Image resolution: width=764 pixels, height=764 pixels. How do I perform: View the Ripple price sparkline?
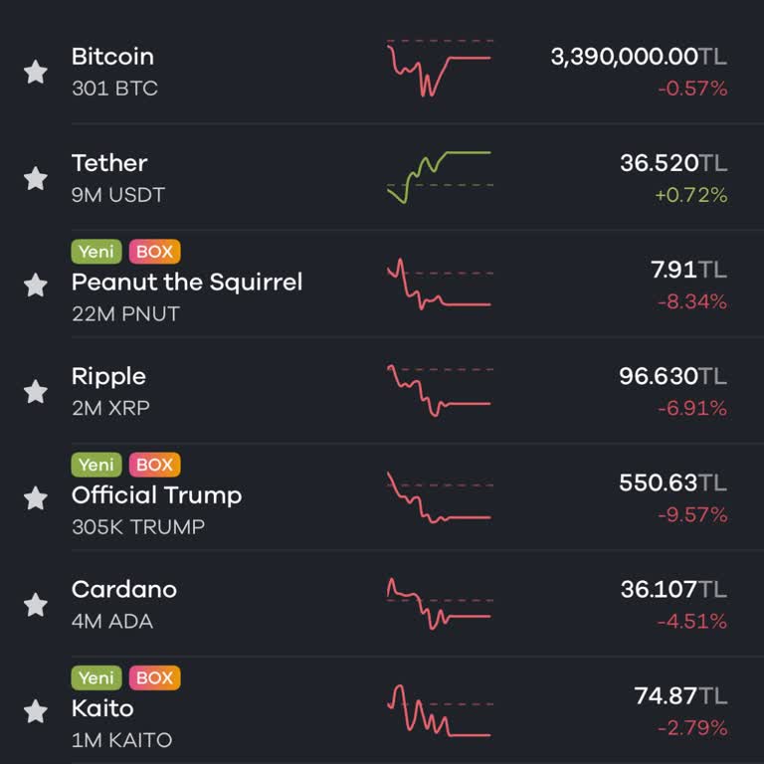click(x=440, y=391)
